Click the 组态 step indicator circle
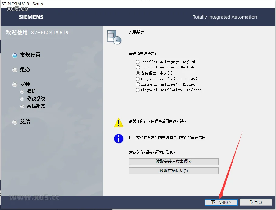The height and width of the screenshot is (210, 276). pos(15,70)
